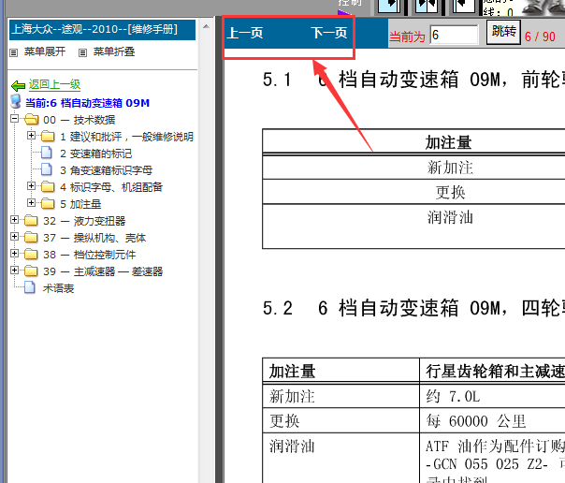
Task: Click 加注量 header in first table
Action: pyautogui.click(x=448, y=142)
